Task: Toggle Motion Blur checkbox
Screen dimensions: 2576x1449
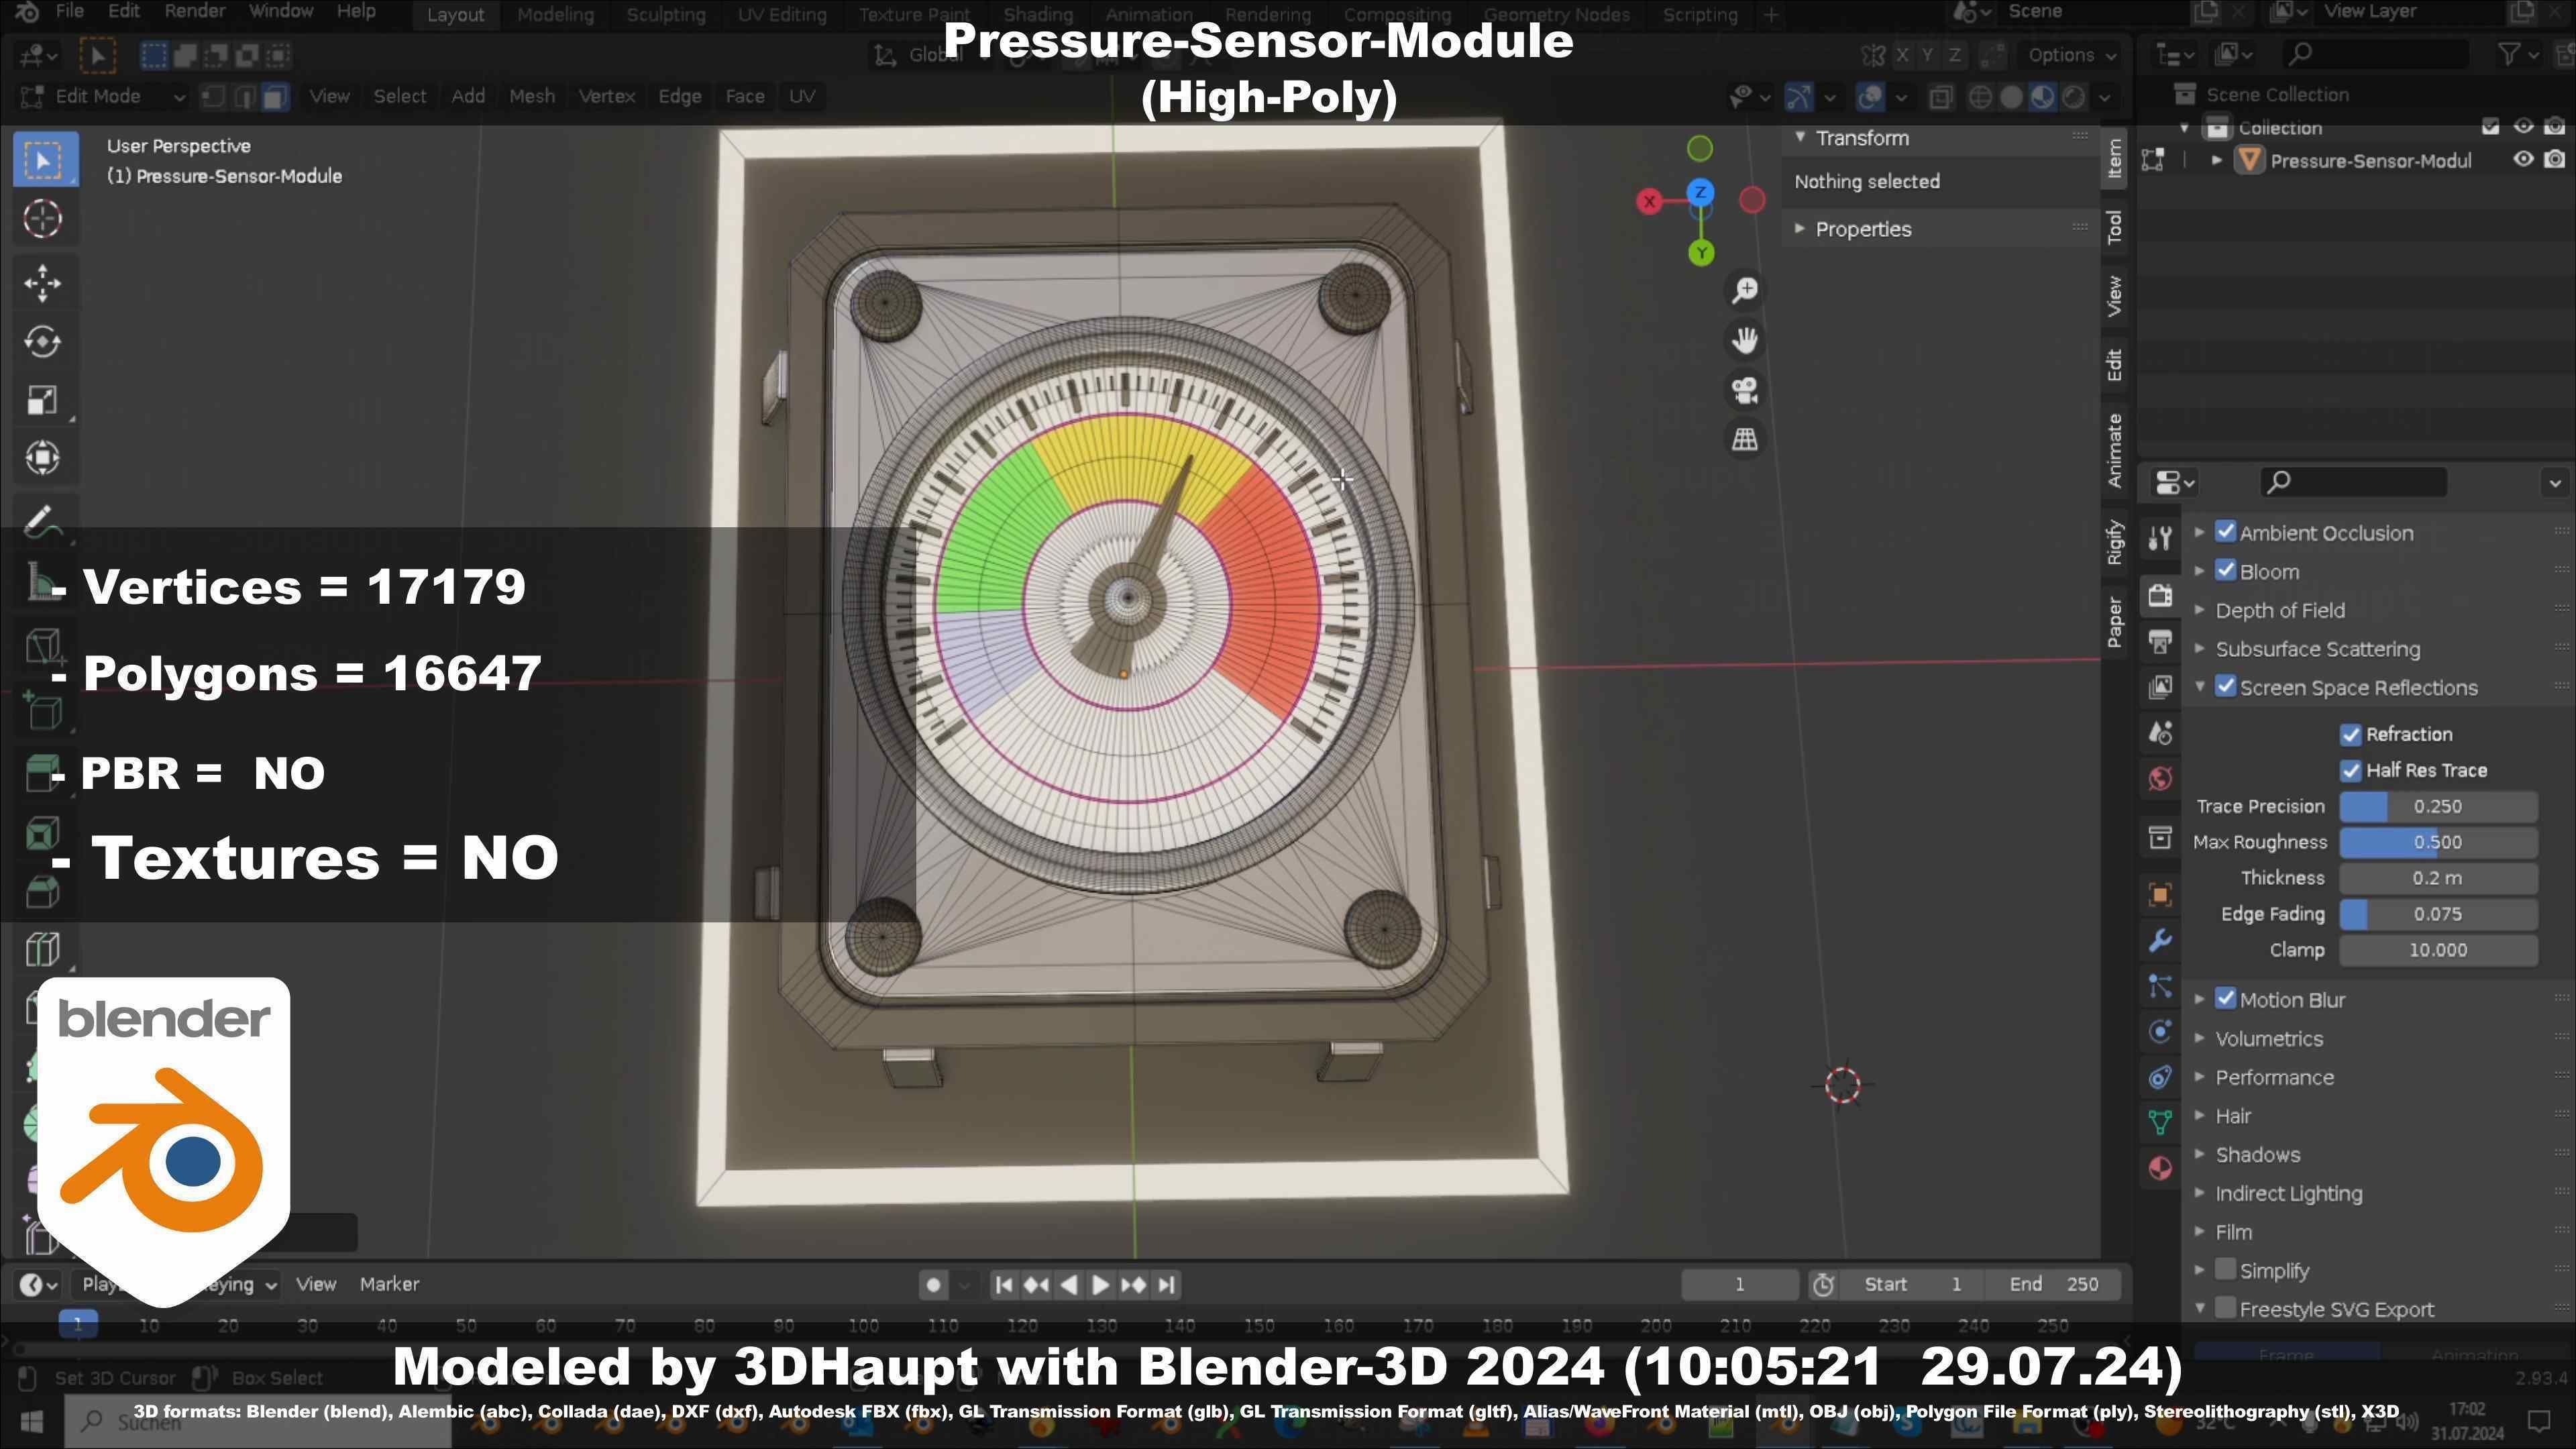Action: (2226, 999)
